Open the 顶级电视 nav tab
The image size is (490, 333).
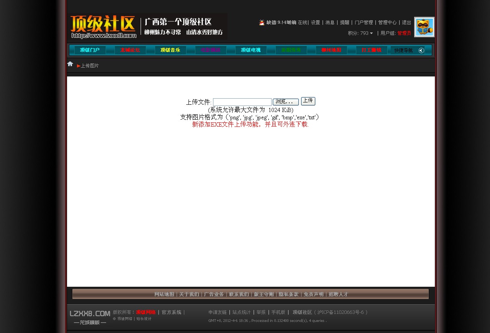[x=251, y=50]
